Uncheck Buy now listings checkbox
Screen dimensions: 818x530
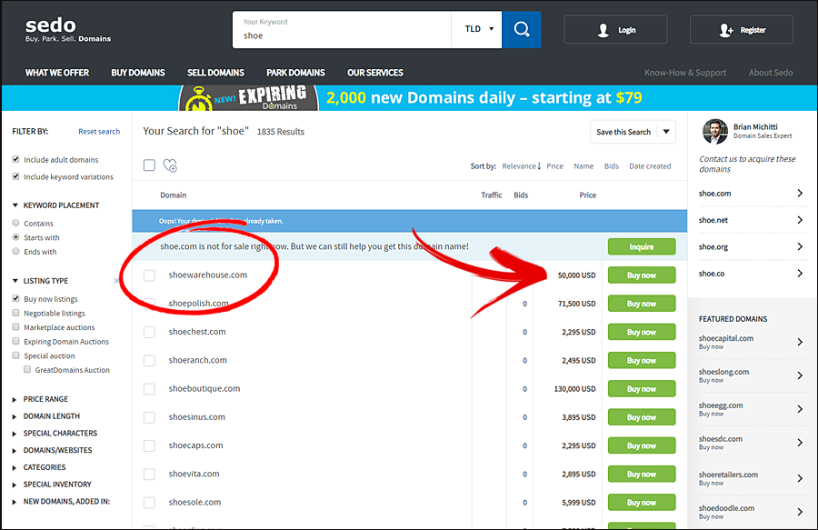tap(15, 298)
